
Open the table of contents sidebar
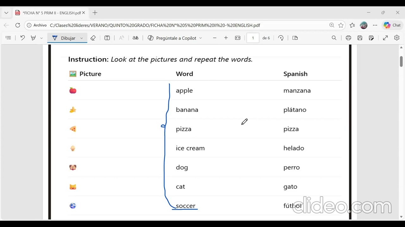point(8,38)
